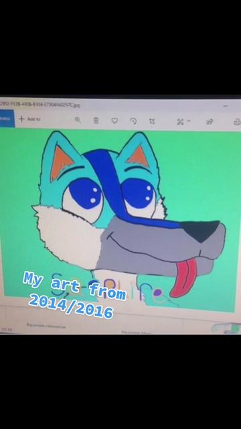Viewport: 241px width, 429px height.
Task: Click the share icon in the toolbar
Action: 210,122
